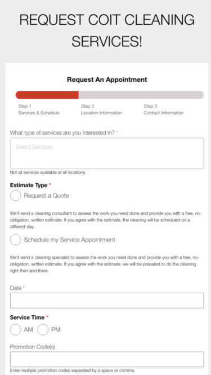Choose the Request a Quote radio button
Viewport: 211px width, 375px height.
tap(16, 196)
